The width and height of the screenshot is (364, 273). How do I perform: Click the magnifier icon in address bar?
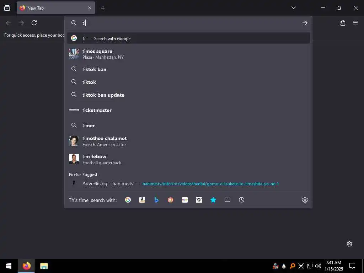pyautogui.click(x=74, y=23)
